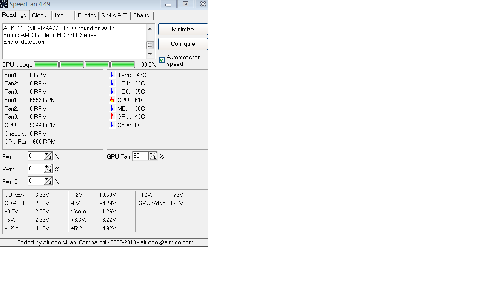490x306 pixels.
Task: Click the 'Found AMD Radeon HD 7700 Series' log line
Action: click(x=50, y=35)
